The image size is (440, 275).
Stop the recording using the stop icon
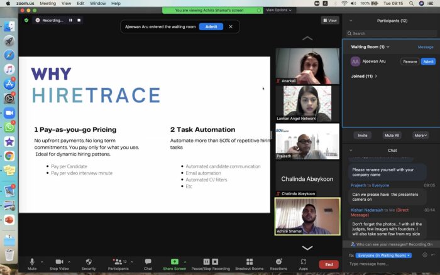tap(79, 20)
